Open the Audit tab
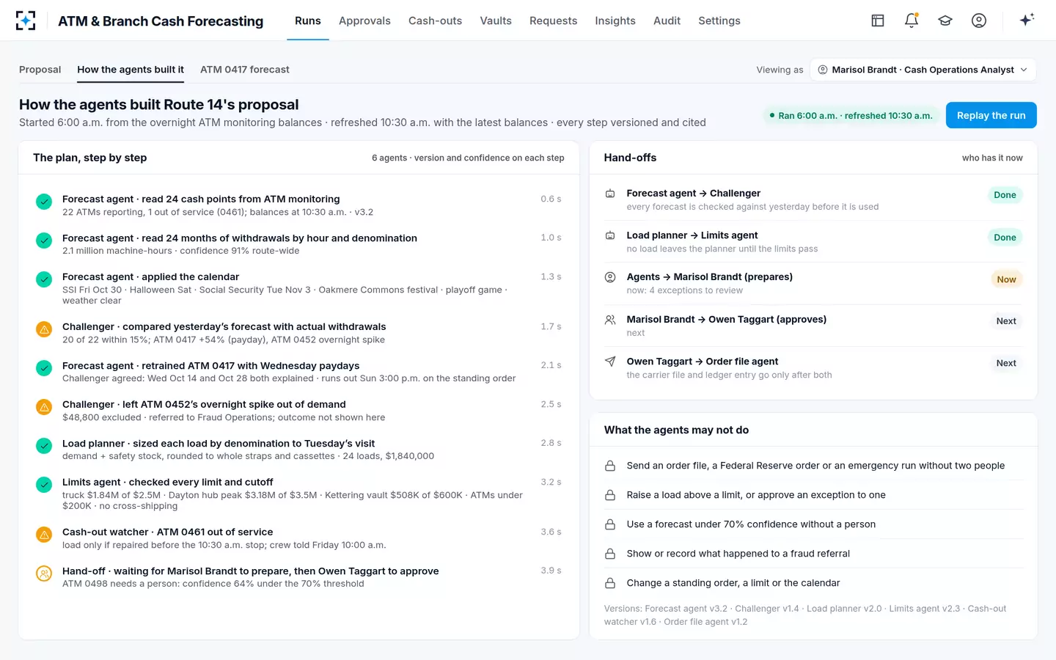 (x=667, y=21)
